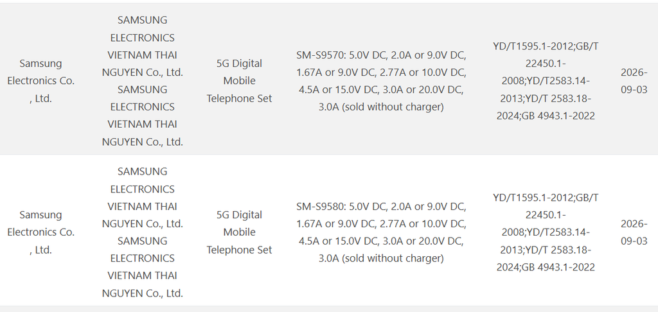Click first SAMSUNG ELECTRONICS VIETNAM entry in SM-S9570 row
The image size is (658, 312).
142,46
